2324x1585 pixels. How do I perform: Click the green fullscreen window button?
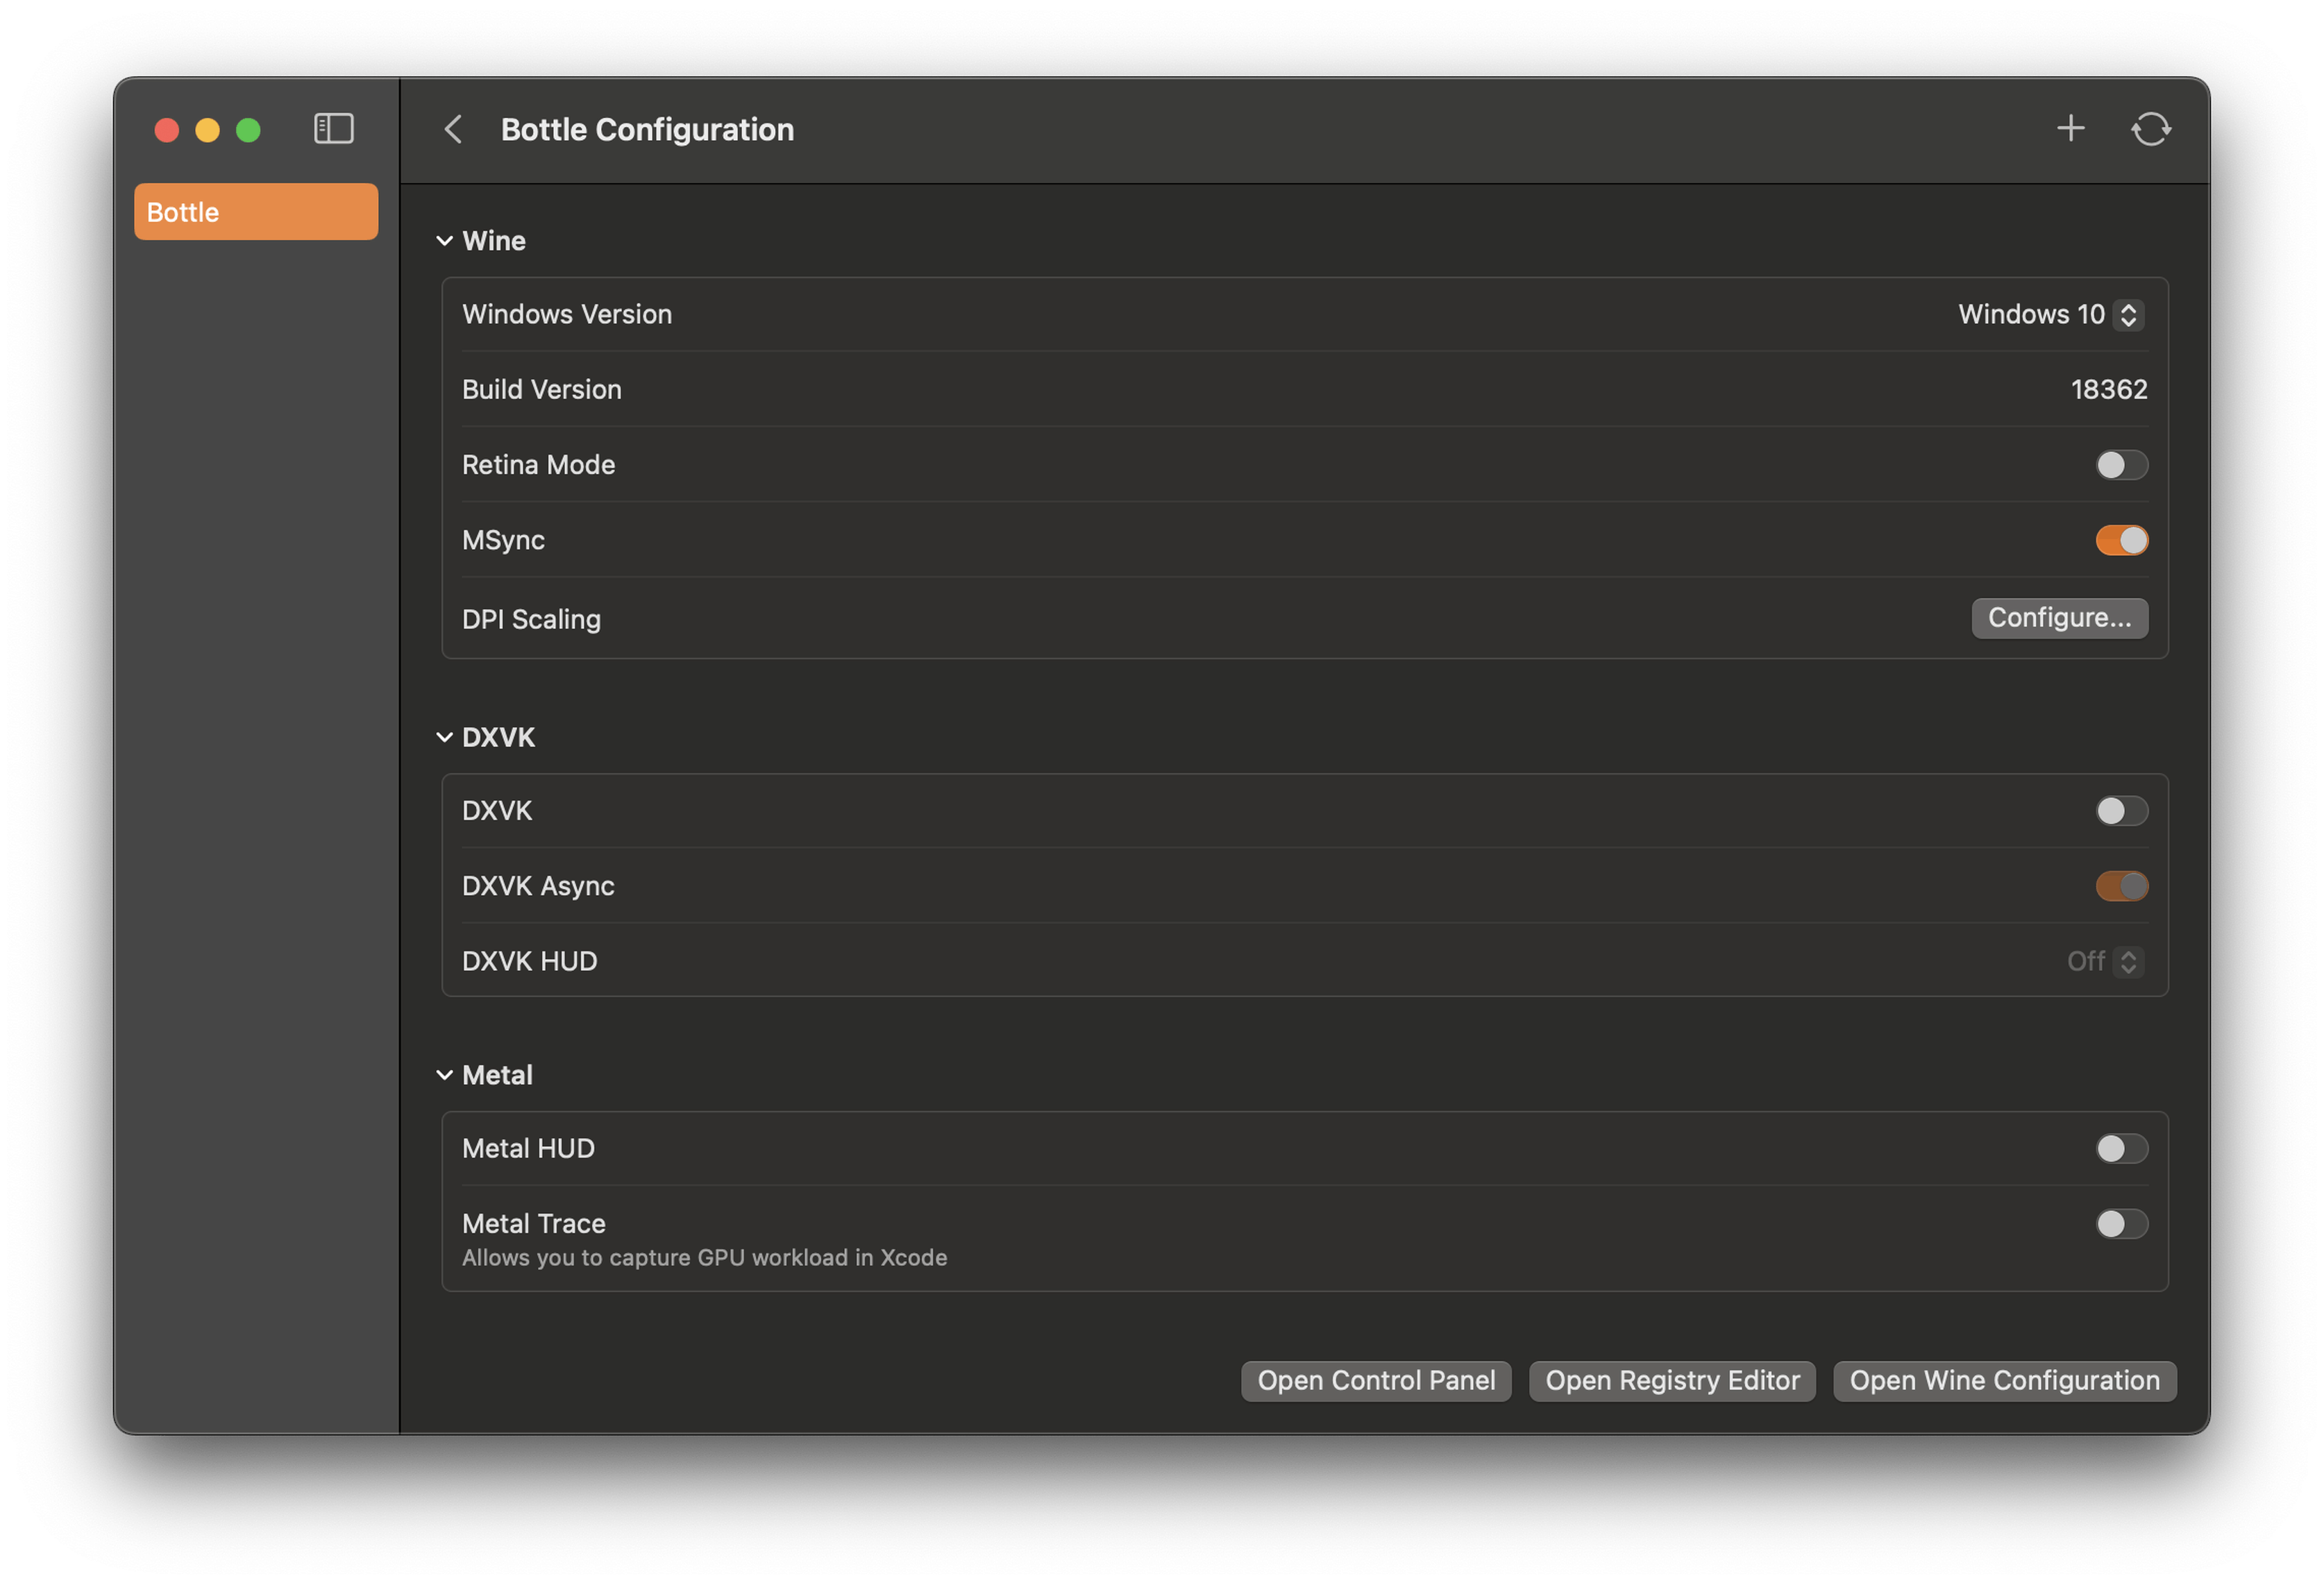[x=248, y=131]
